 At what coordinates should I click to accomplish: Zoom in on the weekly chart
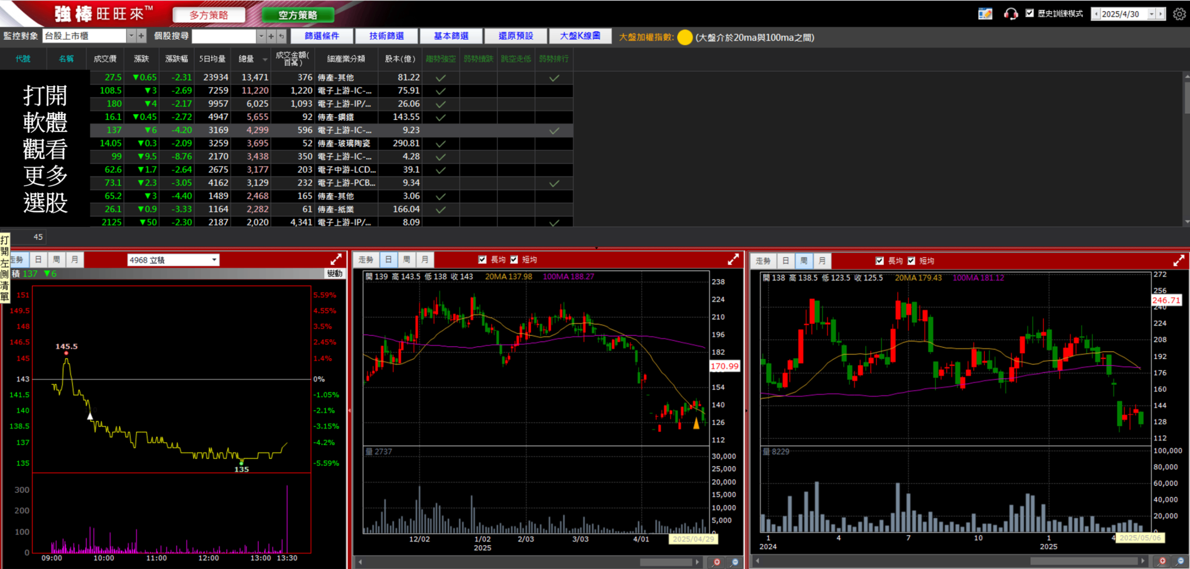[1162, 561]
